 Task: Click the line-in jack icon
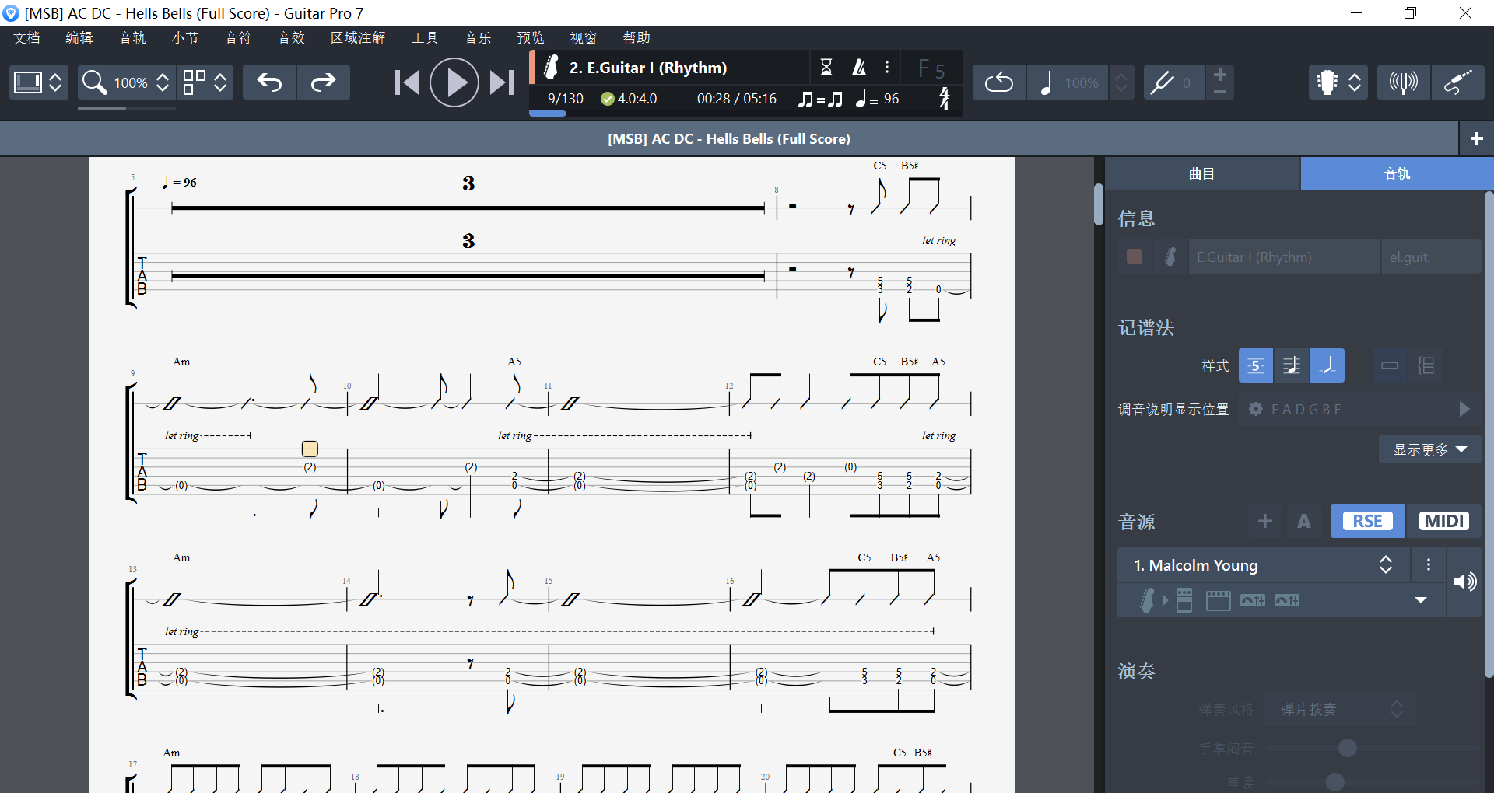click(1459, 82)
